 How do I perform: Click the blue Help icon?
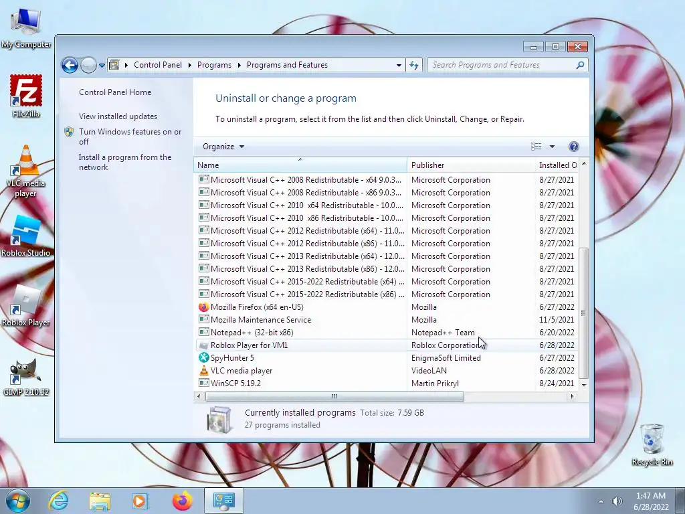tap(573, 147)
